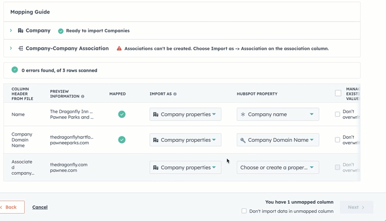Click the green check beside 0 errors found
386x221 pixels.
point(14,70)
